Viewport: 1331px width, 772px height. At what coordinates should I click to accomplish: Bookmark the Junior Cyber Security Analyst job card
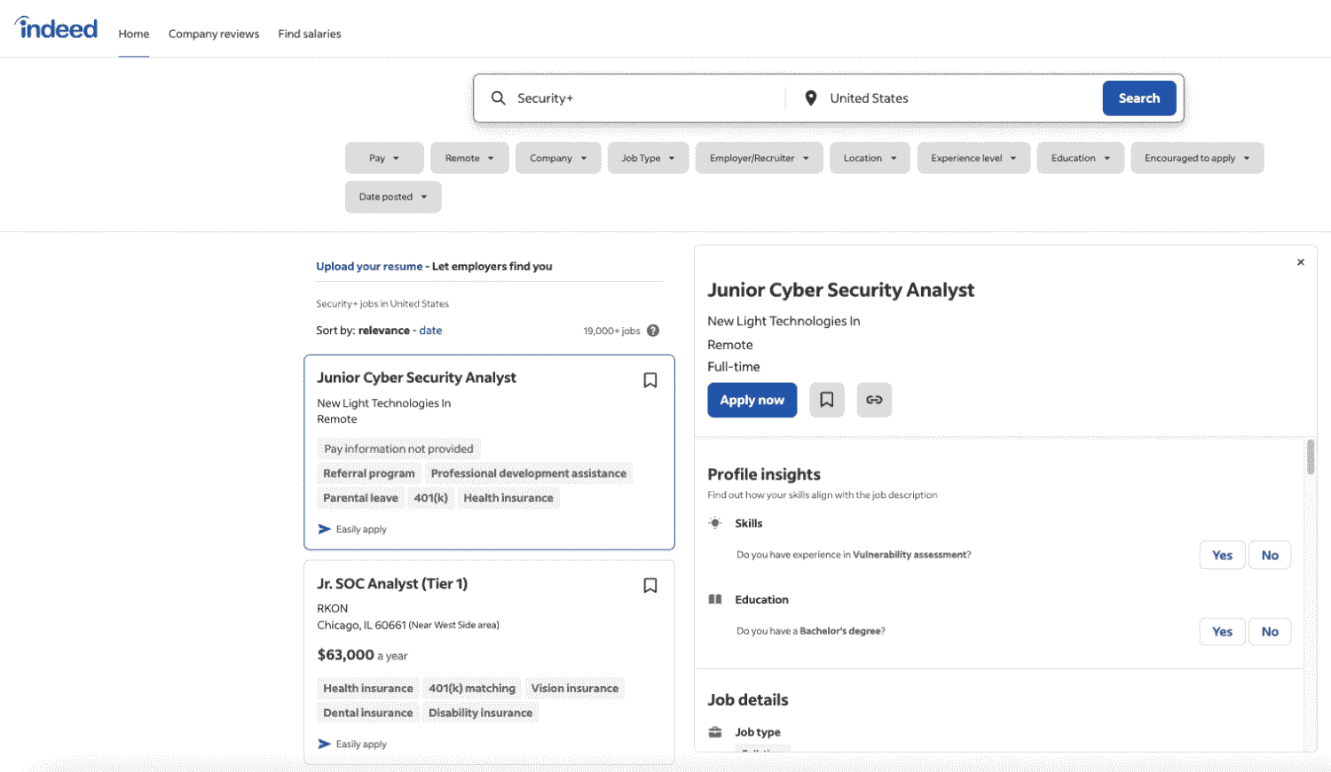point(650,379)
